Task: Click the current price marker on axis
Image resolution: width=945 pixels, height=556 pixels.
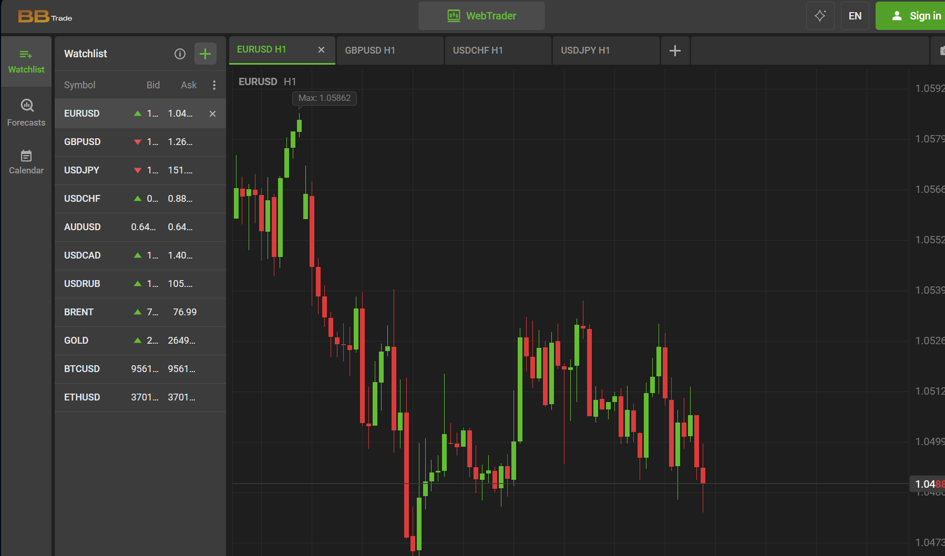Action: coord(928,484)
